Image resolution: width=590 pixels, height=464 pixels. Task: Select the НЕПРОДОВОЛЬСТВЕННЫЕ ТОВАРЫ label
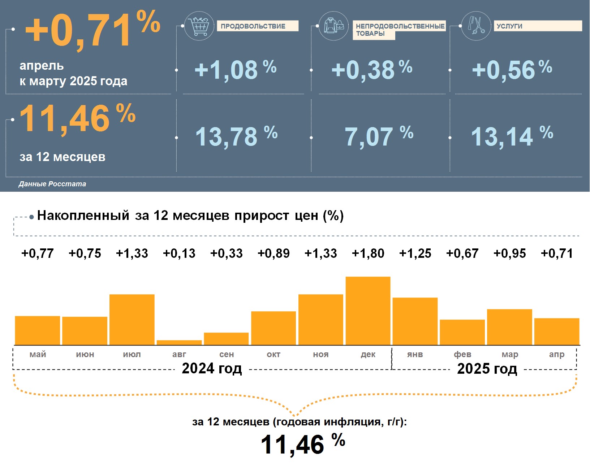coord(400,30)
